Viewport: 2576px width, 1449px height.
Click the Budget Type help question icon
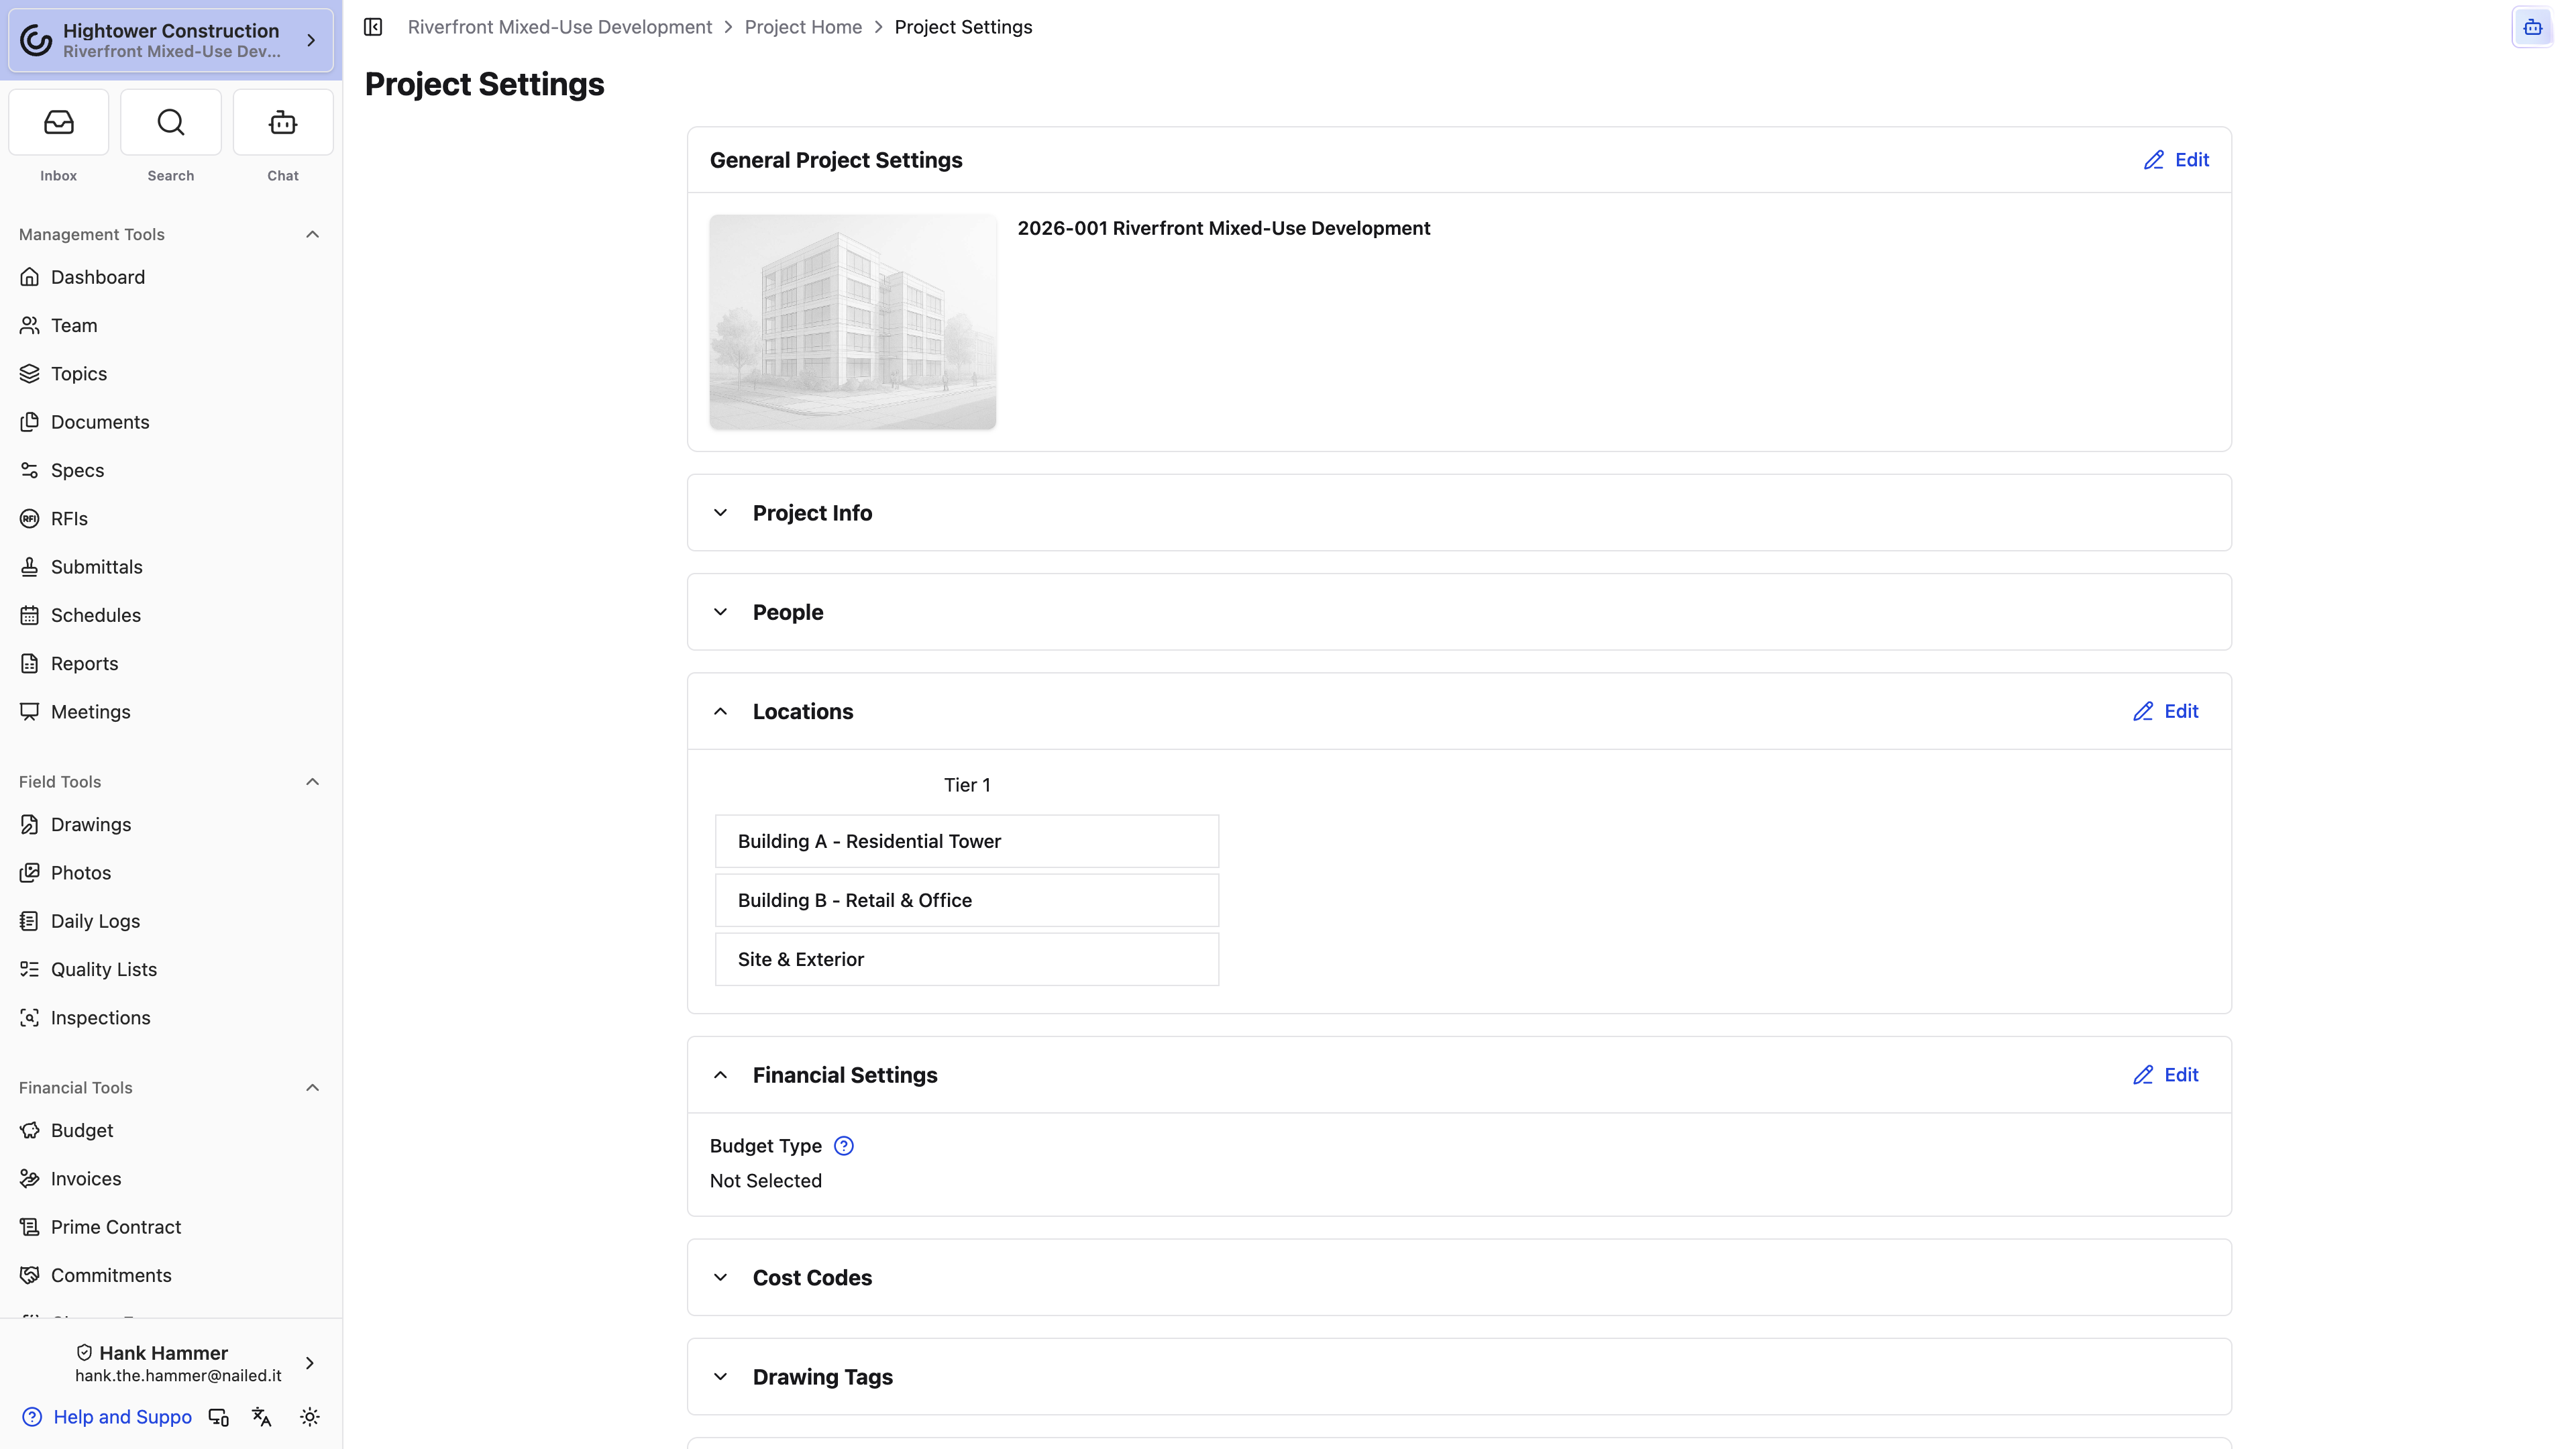click(844, 1146)
